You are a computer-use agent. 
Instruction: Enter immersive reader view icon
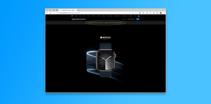click(133, 13)
